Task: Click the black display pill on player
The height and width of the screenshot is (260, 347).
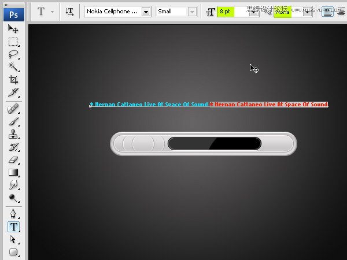Action: coord(215,143)
